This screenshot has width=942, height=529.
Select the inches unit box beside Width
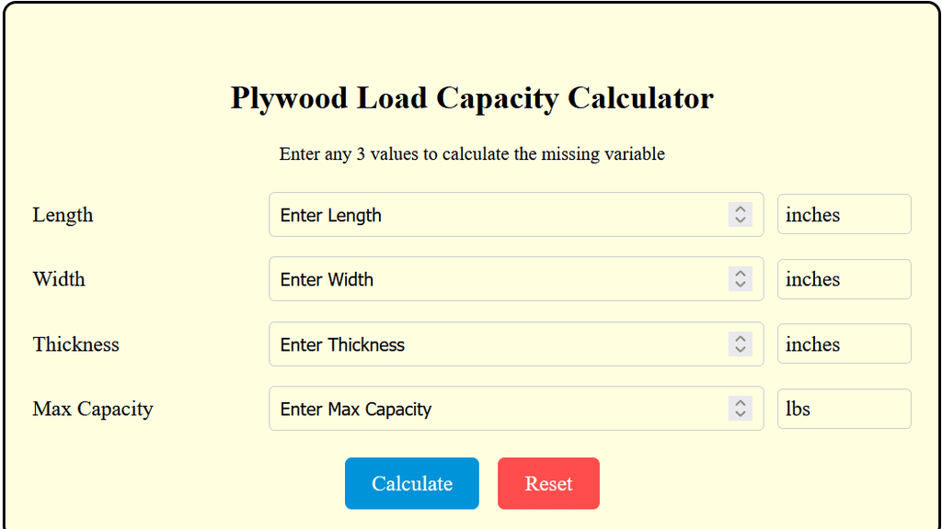click(x=844, y=279)
